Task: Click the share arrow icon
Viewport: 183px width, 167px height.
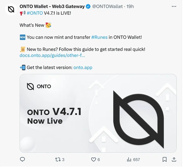Action: click(x=174, y=159)
